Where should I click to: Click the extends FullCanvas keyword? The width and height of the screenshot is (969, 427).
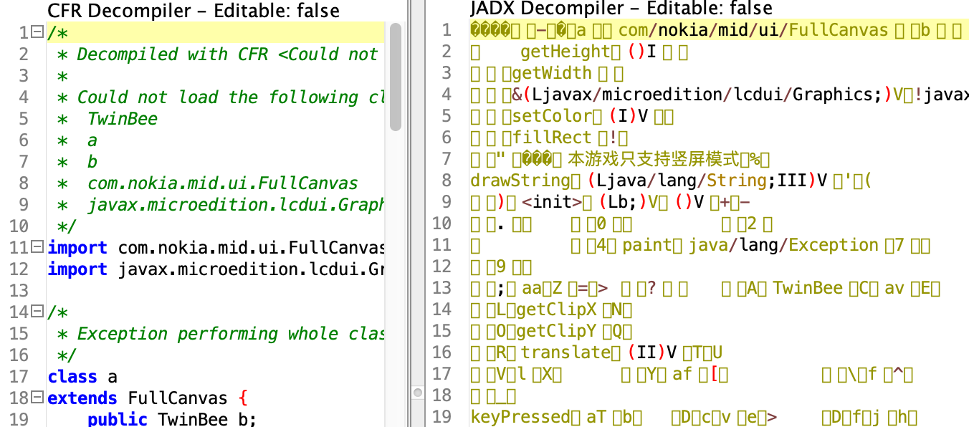(75, 398)
